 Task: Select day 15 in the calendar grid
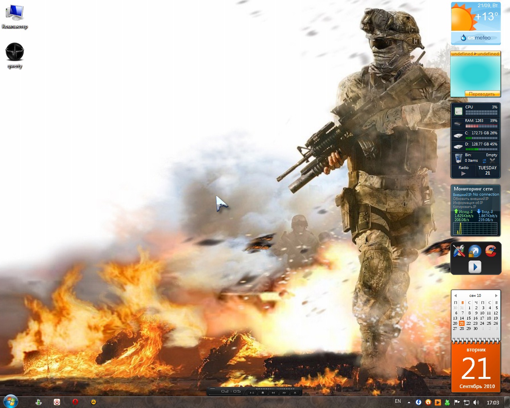[x=469, y=318]
